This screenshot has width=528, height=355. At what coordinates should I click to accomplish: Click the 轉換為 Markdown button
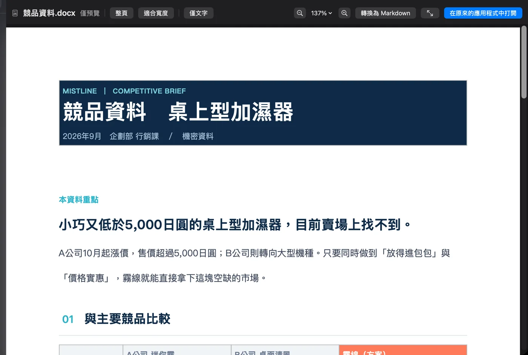[385, 13]
